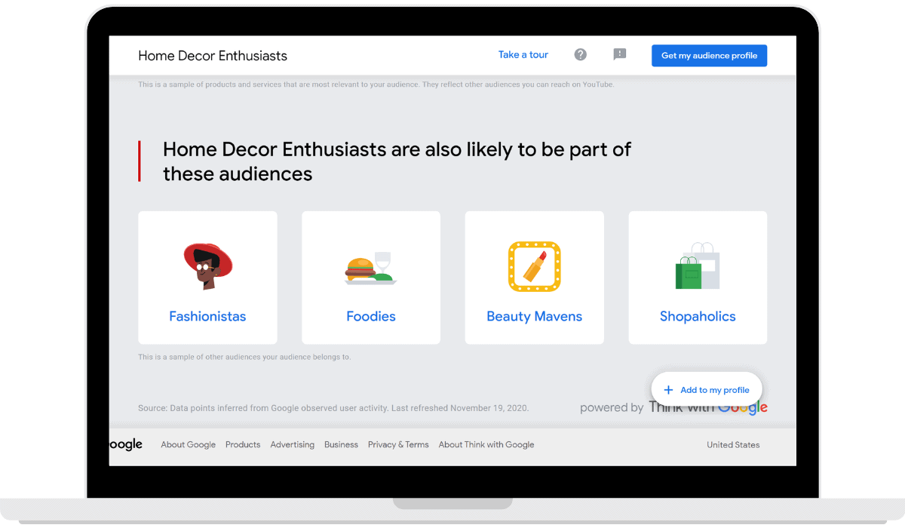Select the Shopaholics shopping bags illustration
This screenshot has width=905, height=528.
click(x=698, y=266)
